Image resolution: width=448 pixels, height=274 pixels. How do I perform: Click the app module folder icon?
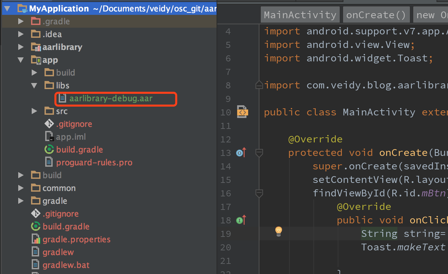(36, 60)
